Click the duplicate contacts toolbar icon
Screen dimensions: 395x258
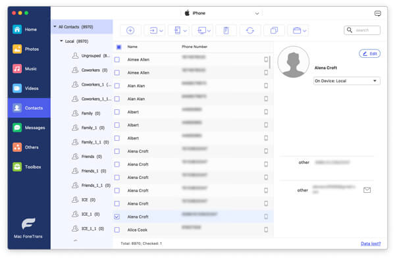tap(274, 30)
